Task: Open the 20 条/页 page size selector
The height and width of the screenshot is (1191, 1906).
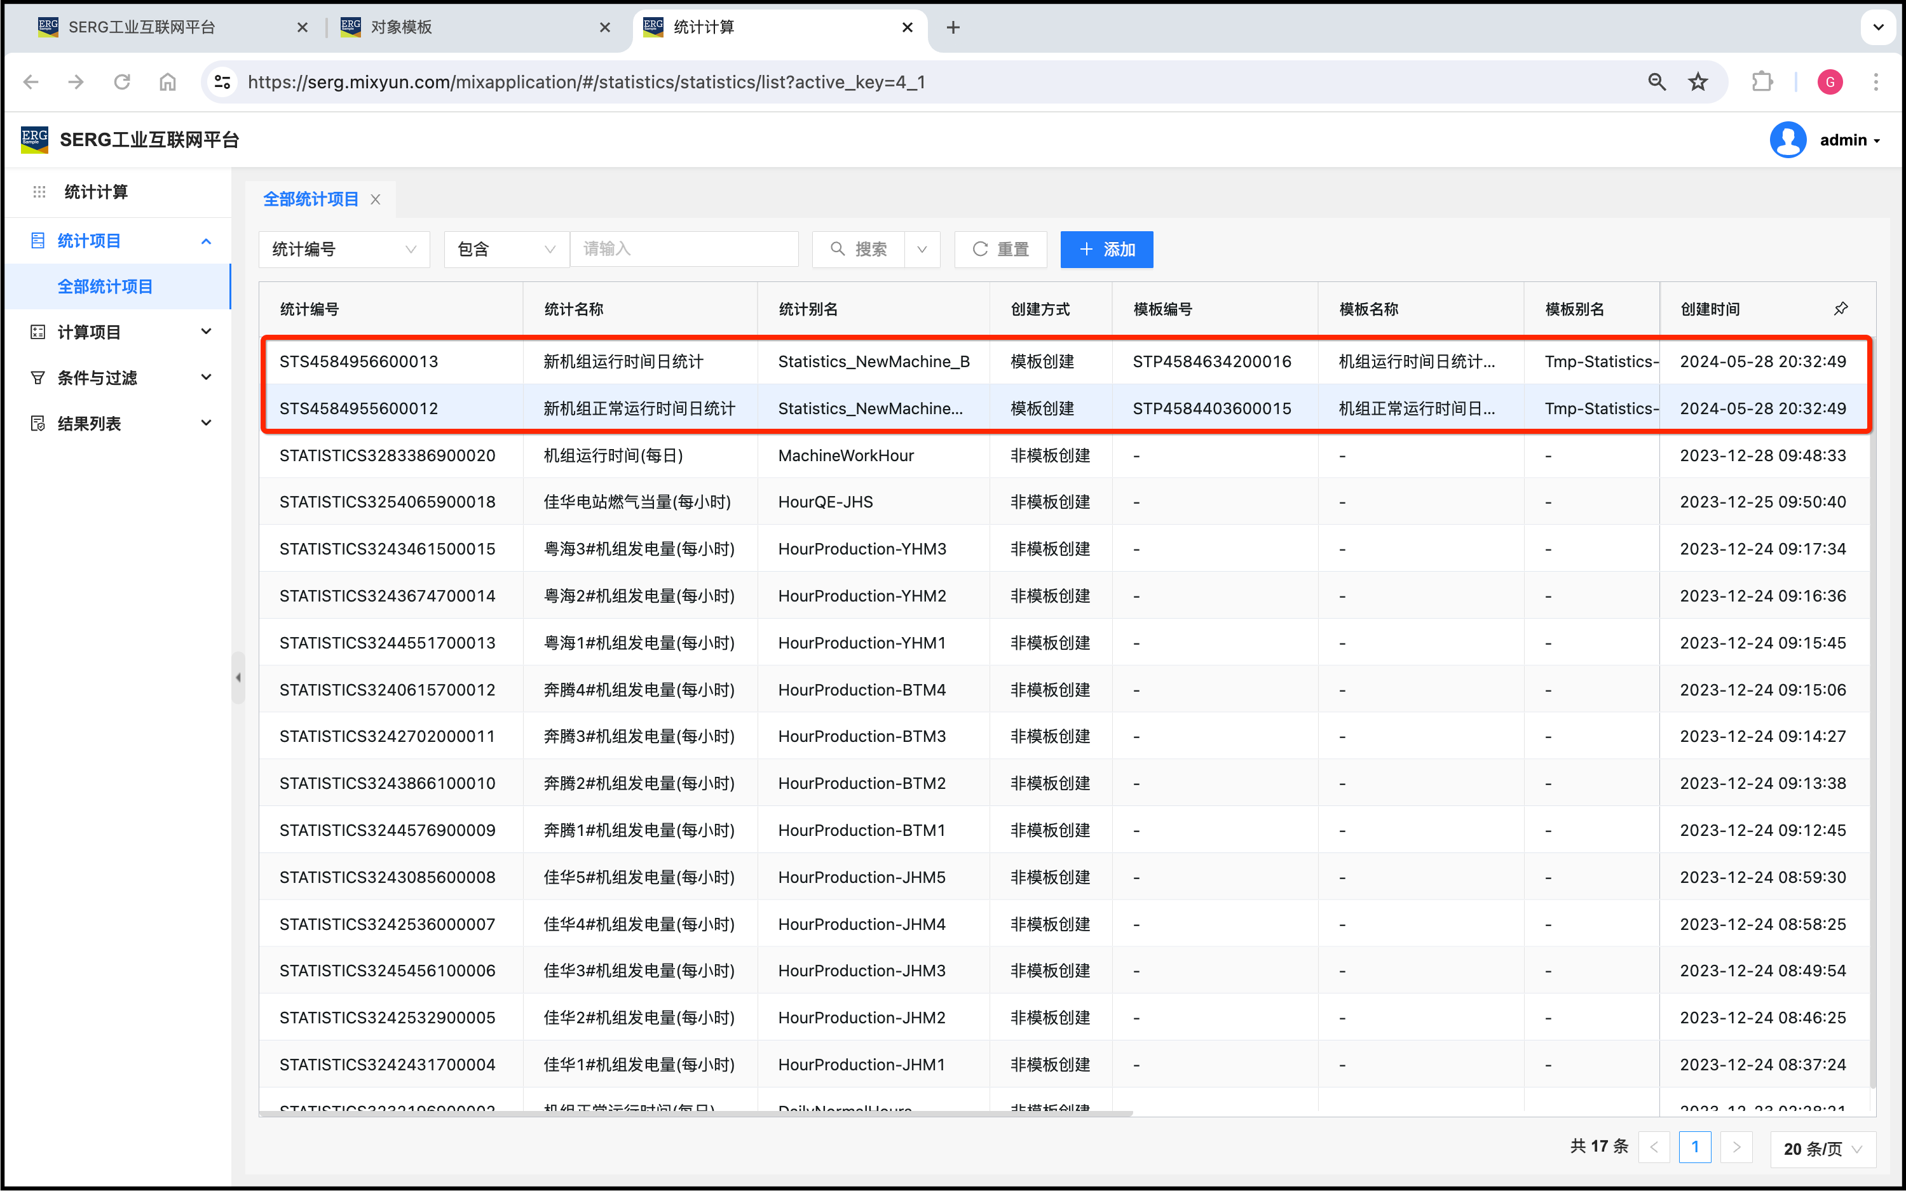Action: click(1823, 1148)
